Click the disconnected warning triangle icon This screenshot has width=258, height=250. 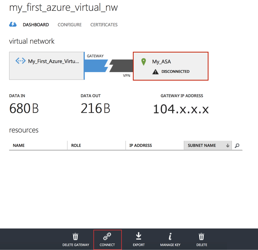point(155,72)
